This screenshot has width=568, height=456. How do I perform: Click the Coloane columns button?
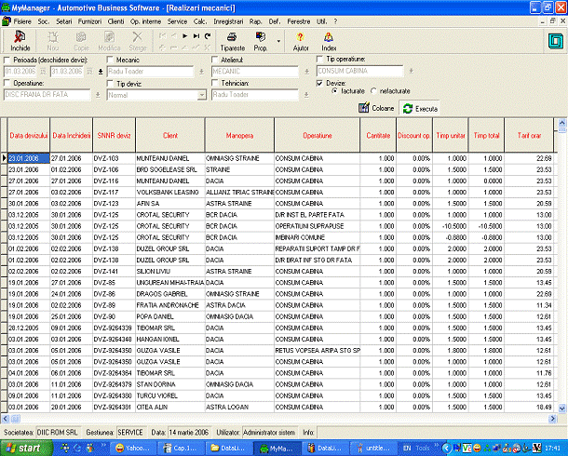[x=379, y=109]
